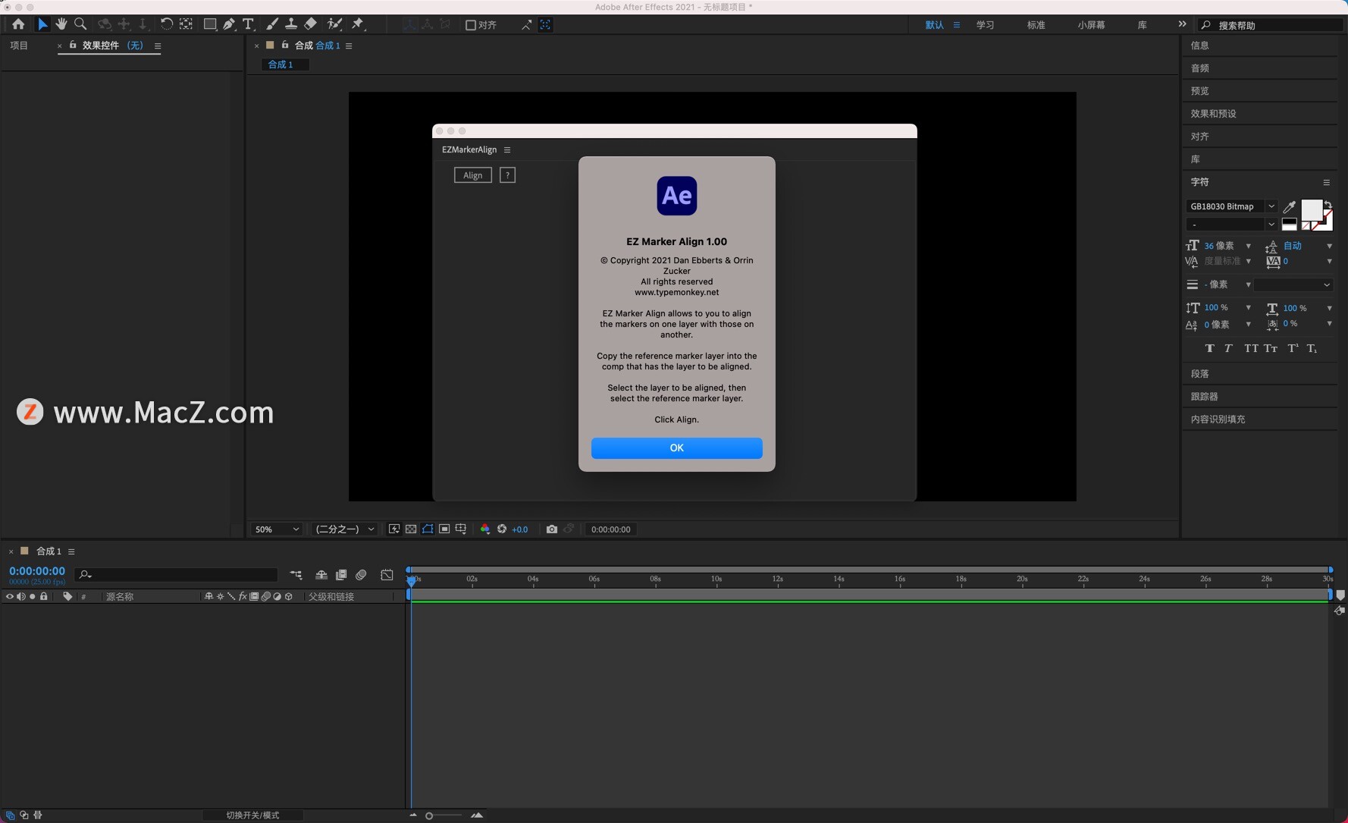This screenshot has height=823, width=1348.
Task: Click the Faux Bold T icon
Action: [1209, 348]
